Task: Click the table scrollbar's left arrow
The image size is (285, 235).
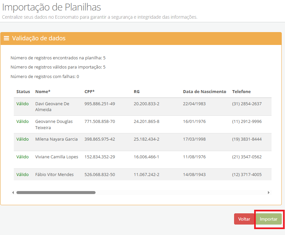Action: 13,192
